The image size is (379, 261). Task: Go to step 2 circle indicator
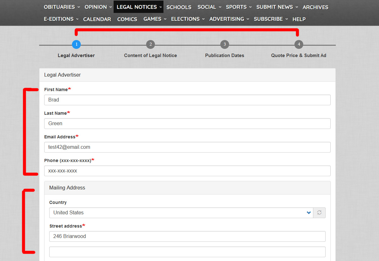151,44
